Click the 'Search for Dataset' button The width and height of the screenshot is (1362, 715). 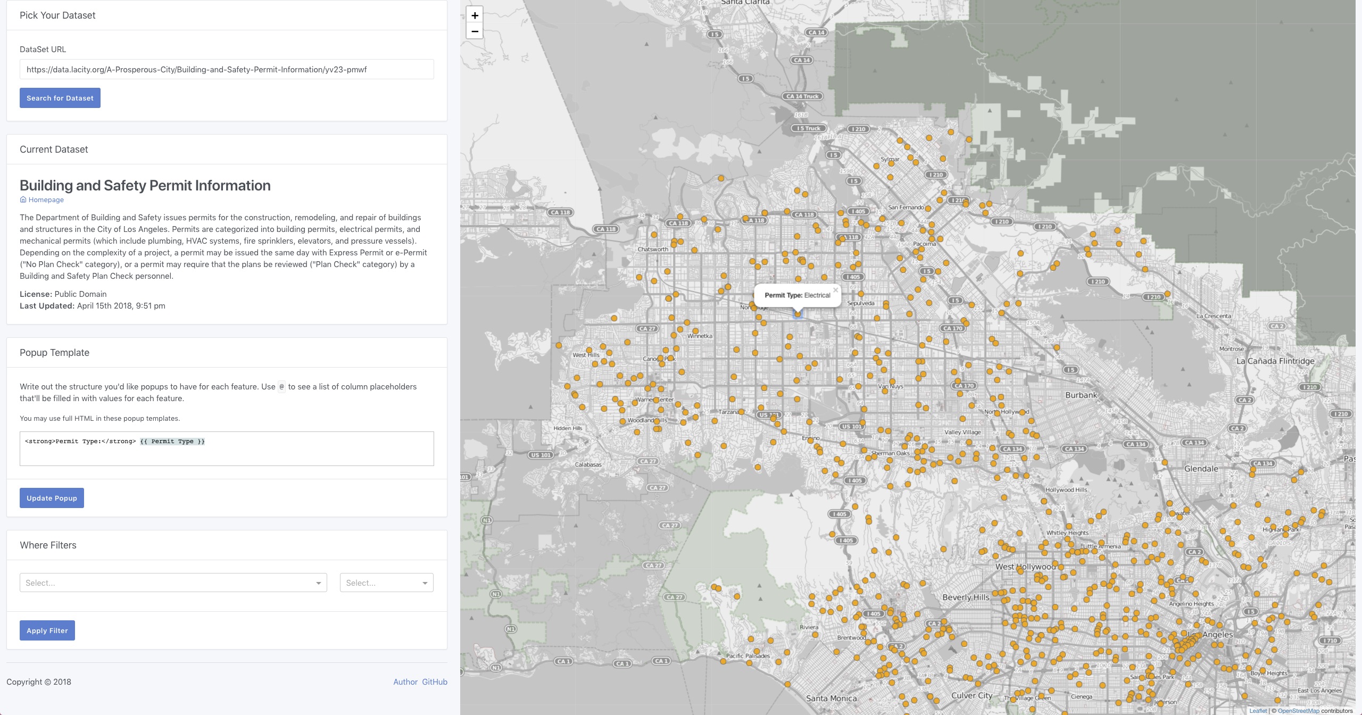60,97
